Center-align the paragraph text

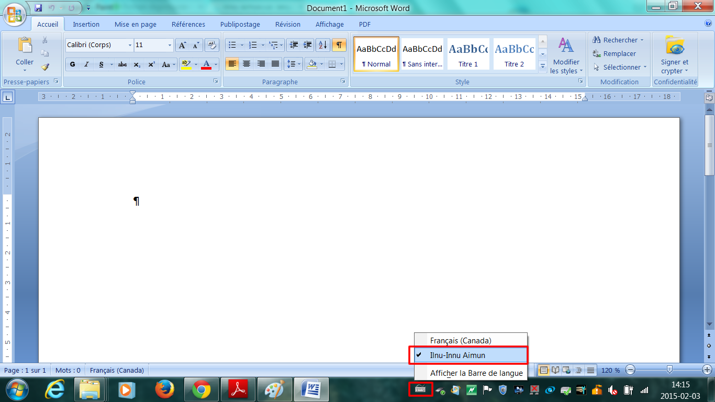click(247, 64)
